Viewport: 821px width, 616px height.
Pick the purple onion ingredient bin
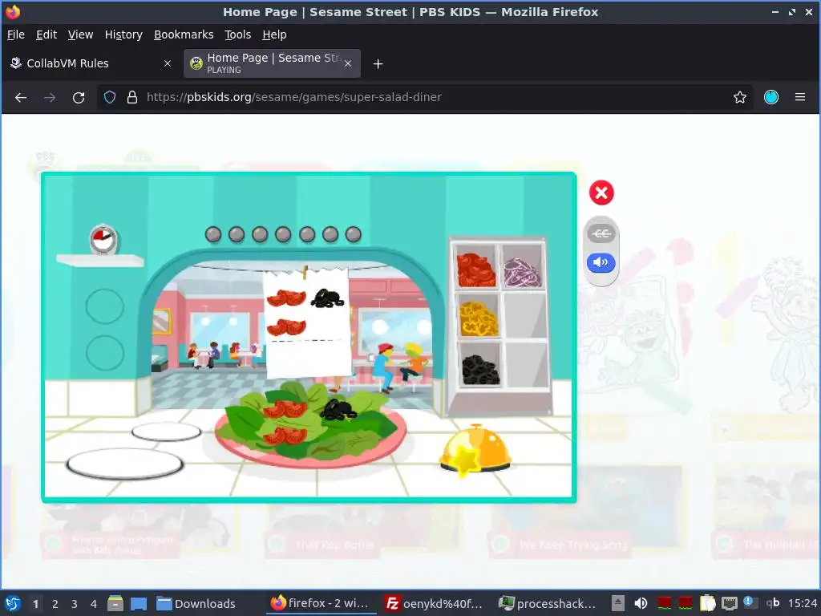coord(522,266)
